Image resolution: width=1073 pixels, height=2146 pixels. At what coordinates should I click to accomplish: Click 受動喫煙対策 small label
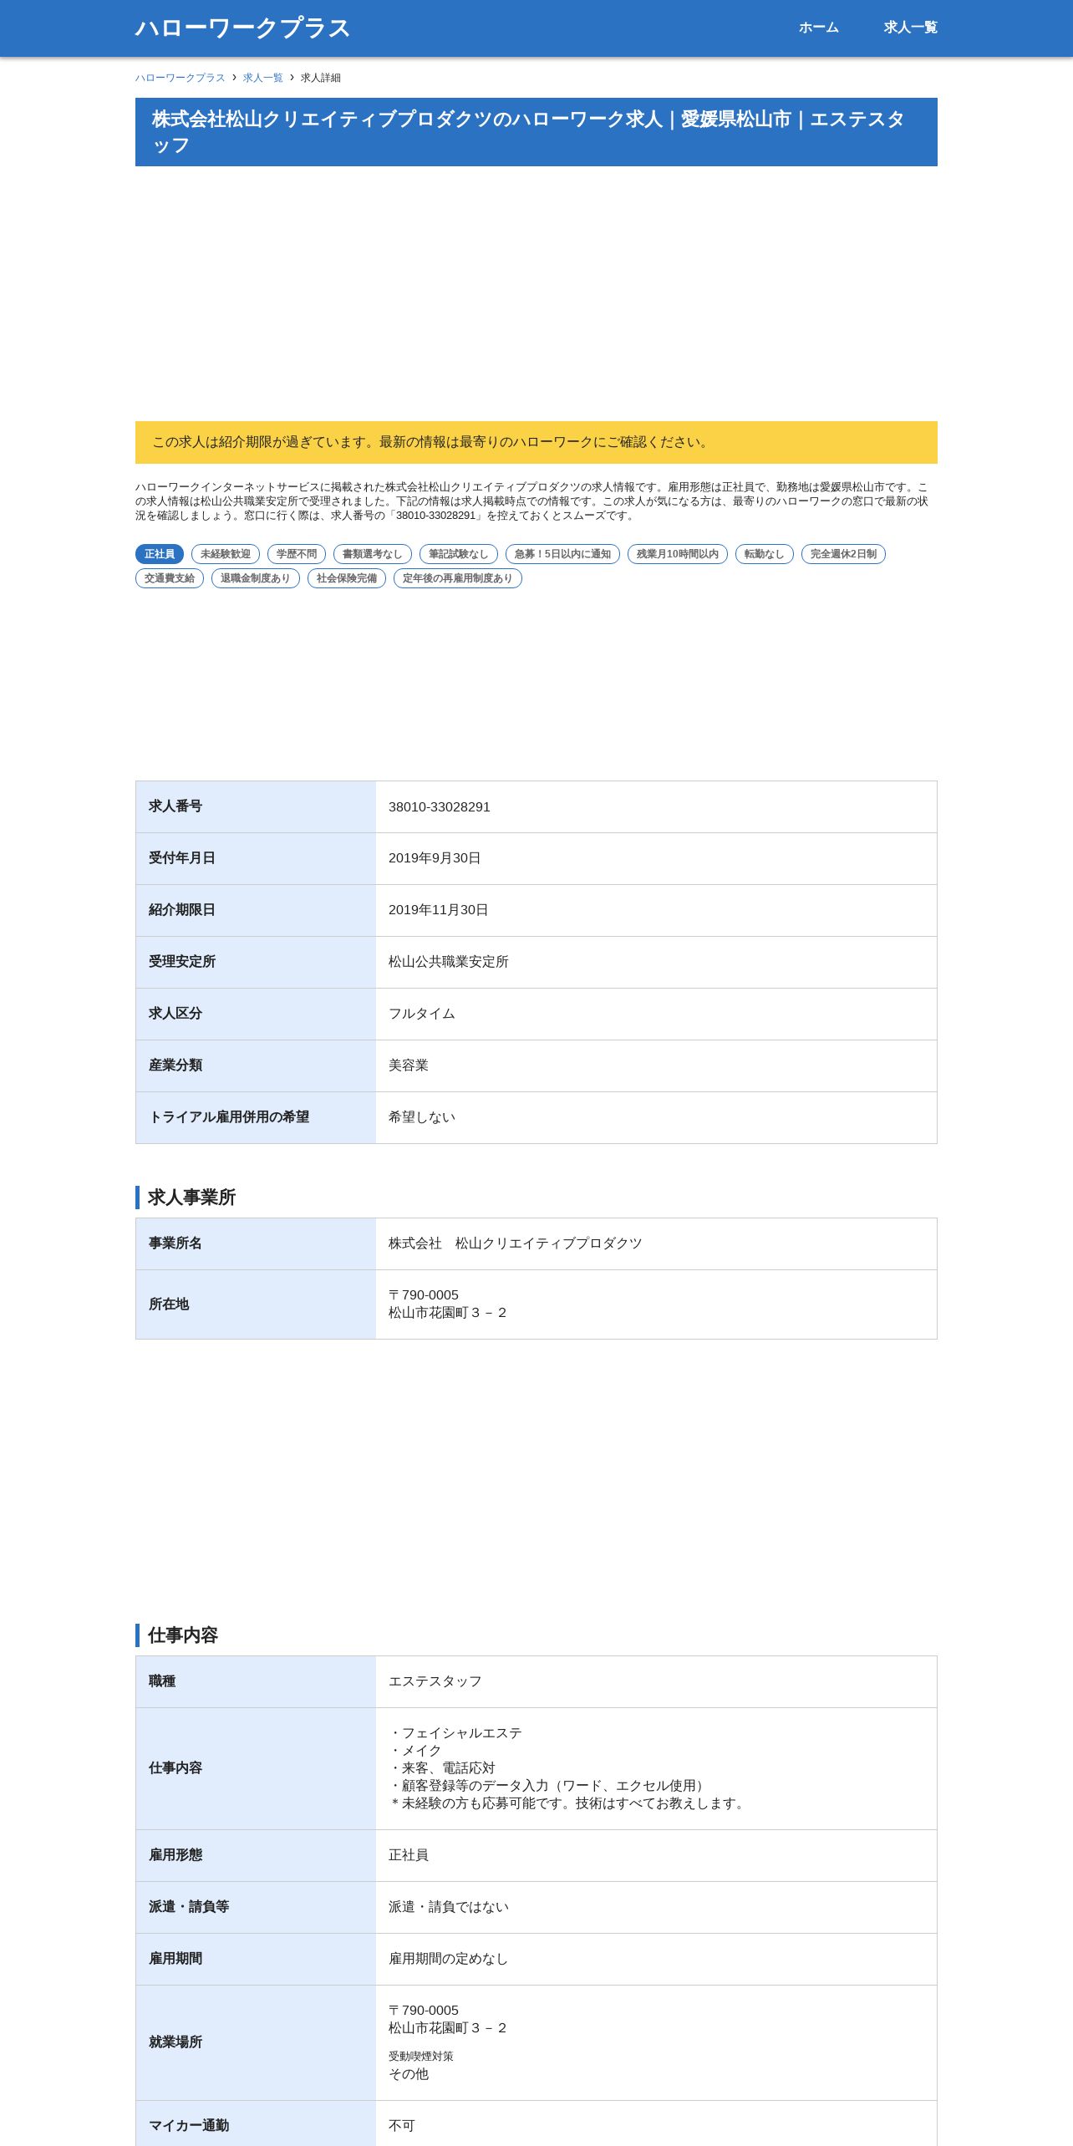click(x=421, y=2057)
